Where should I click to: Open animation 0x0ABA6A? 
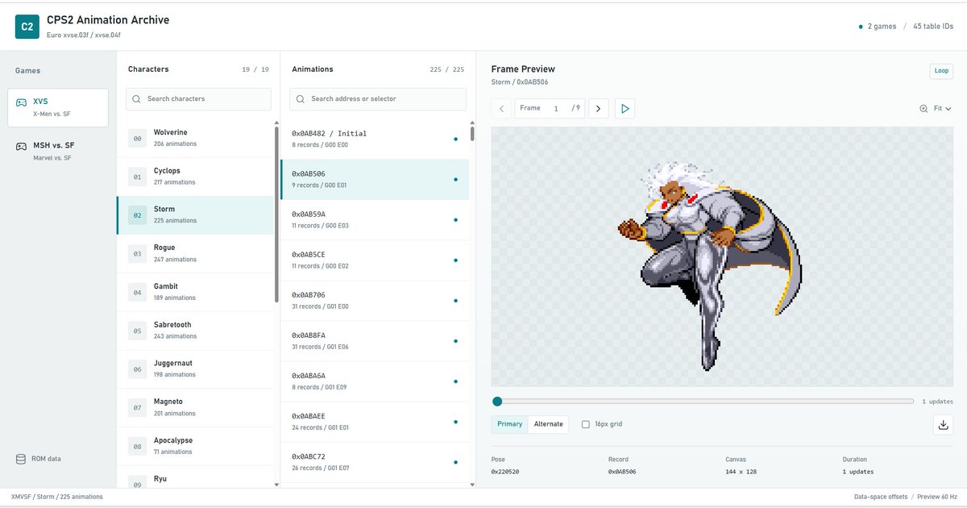pos(375,381)
